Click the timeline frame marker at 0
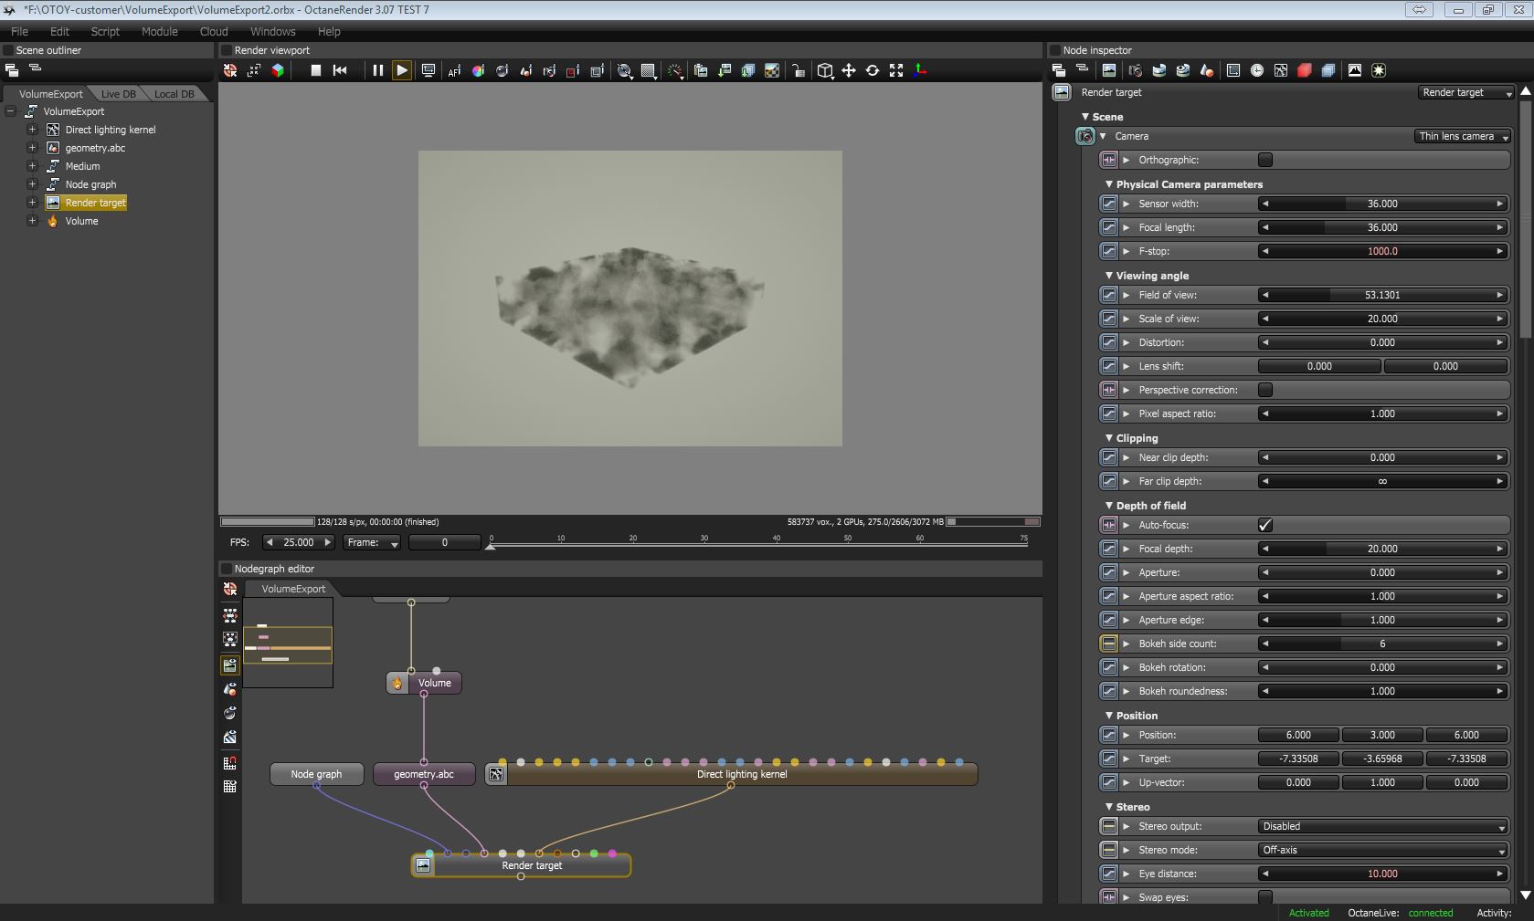 click(x=491, y=545)
